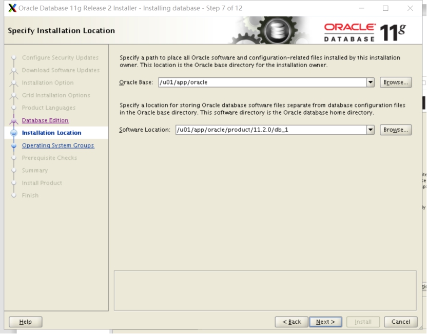
Task: Click the Prerequisite Checks step label
Action: point(50,158)
